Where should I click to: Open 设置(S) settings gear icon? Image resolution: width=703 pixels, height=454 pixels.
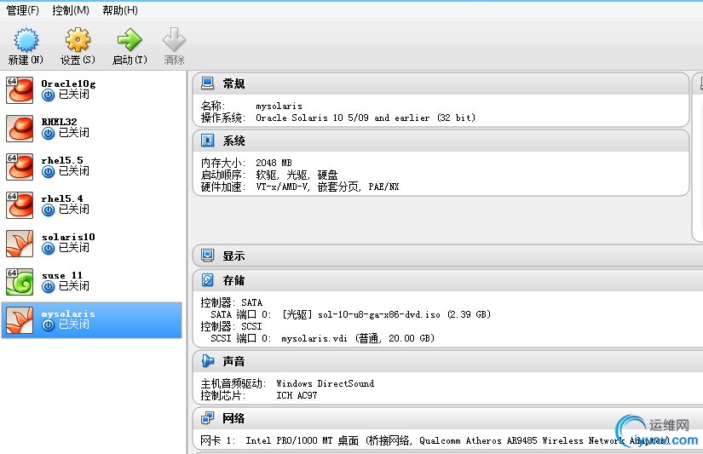(x=78, y=39)
